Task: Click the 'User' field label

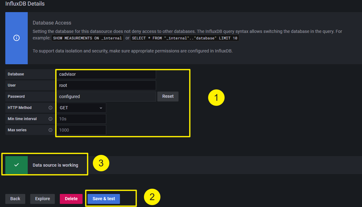Action: point(12,85)
